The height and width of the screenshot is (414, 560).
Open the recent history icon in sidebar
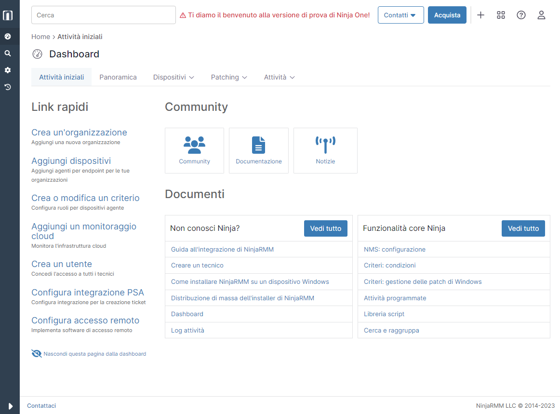click(x=8, y=87)
